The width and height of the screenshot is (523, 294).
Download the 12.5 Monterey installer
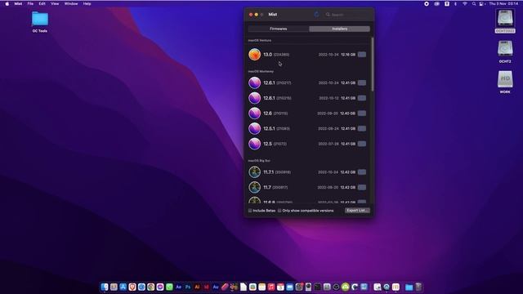click(x=362, y=144)
